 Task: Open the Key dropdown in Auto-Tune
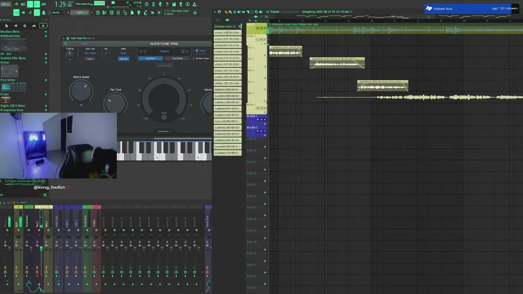pos(107,53)
